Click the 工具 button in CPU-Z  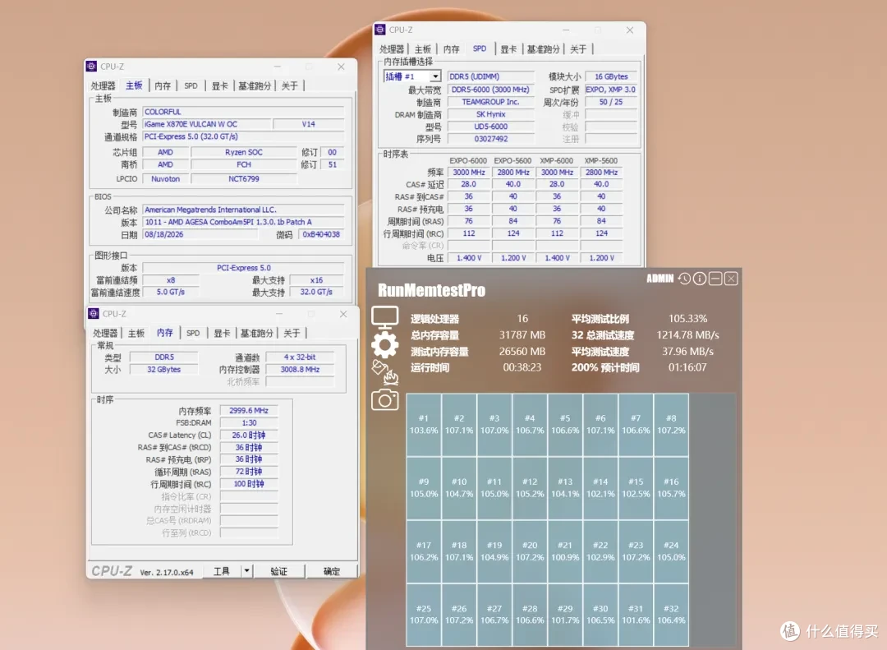[222, 571]
